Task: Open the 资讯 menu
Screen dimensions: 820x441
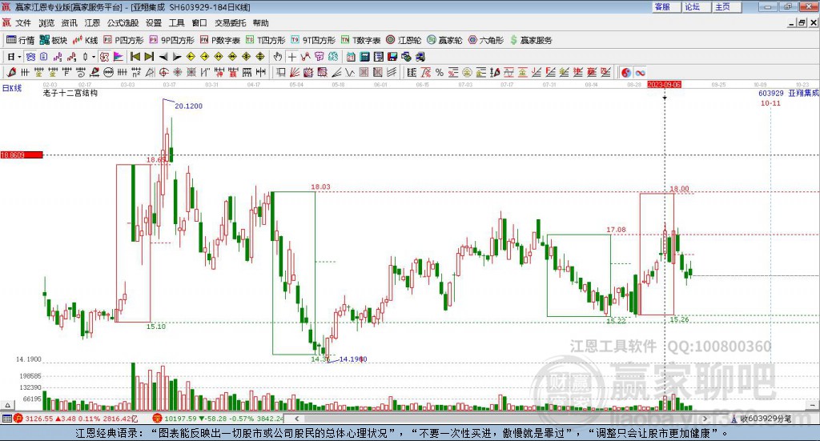Action: click(69, 23)
